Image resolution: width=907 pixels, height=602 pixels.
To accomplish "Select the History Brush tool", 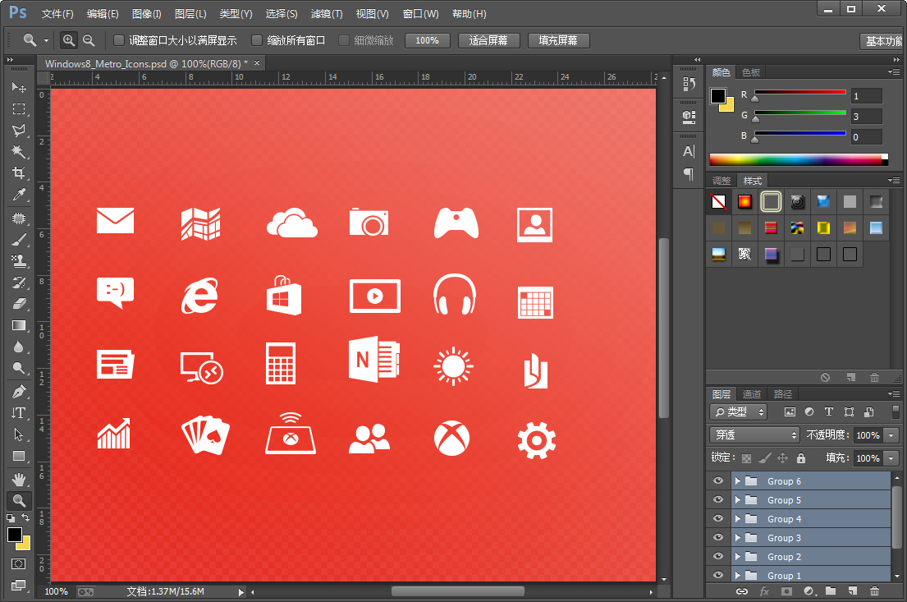I will (x=19, y=283).
